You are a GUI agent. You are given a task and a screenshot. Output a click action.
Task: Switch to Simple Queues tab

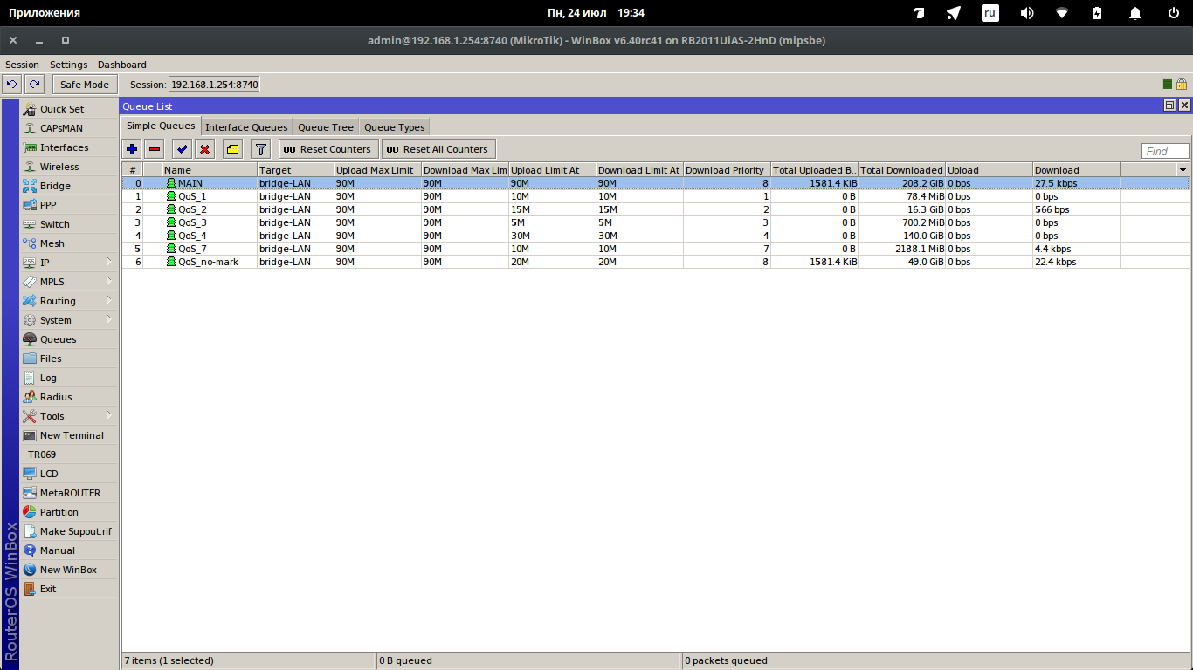pos(161,126)
